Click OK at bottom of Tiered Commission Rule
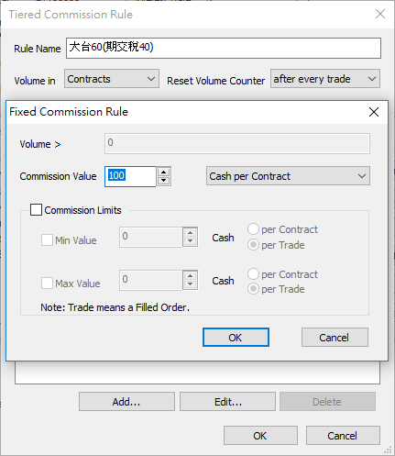395x456 pixels. [260, 435]
